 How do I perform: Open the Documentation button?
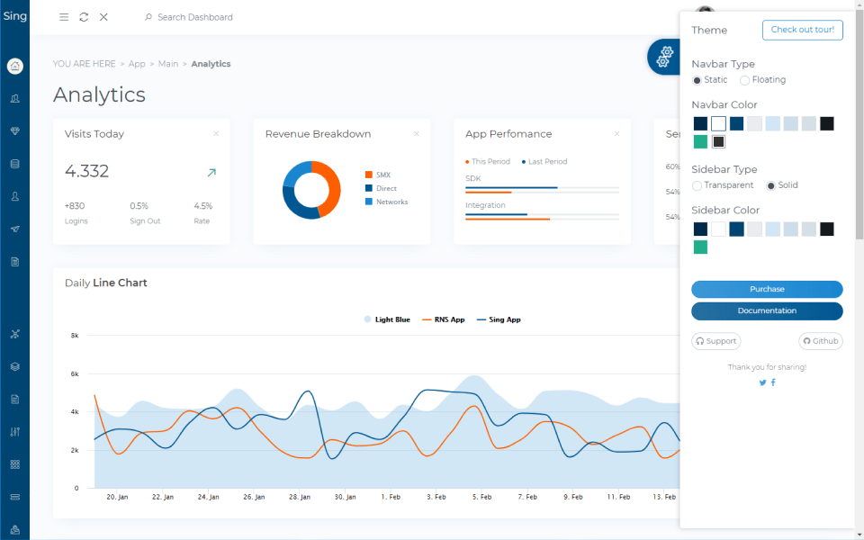tap(767, 310)
